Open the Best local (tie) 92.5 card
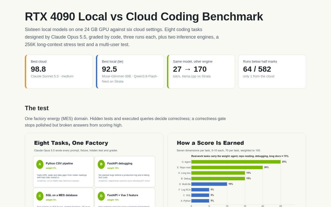Image resolution: width=331 pixels, height=207 pixels. tap(130, 72)
